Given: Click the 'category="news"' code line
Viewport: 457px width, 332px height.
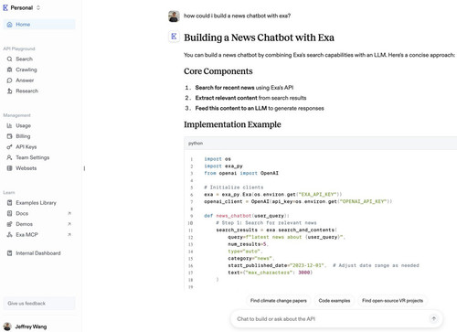Looking at the screenshot, I should tap(251, 259).
